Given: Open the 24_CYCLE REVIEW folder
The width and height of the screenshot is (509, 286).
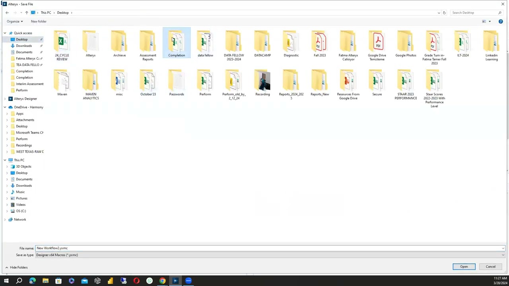Looking at the screenshot, I should tap(62, 45).
